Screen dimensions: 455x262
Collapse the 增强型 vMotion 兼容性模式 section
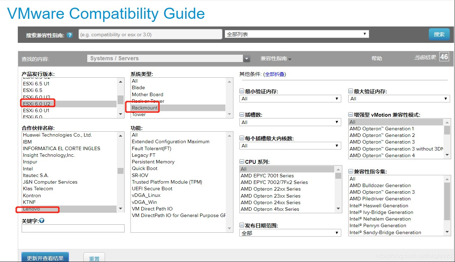pyautogui.click(x=351, y=115)
